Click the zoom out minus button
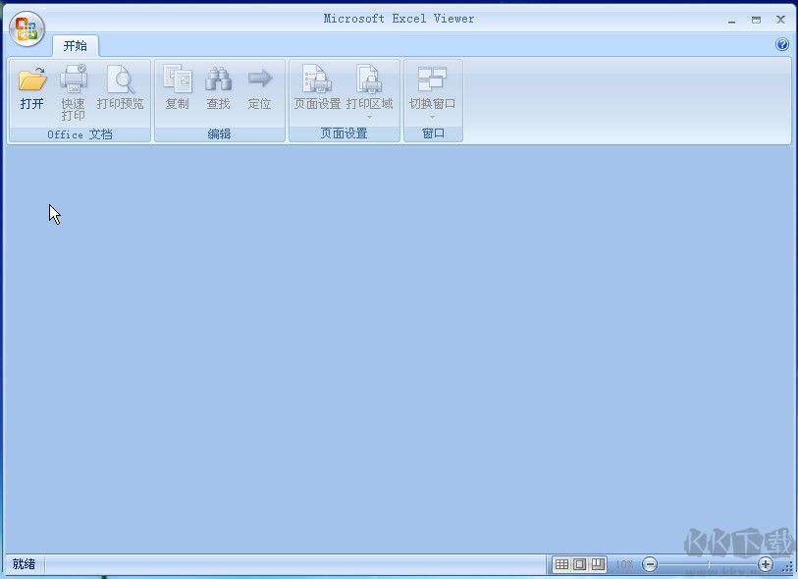Image resolution: width=798 pixels, height=579 pixels. pos(650,564)
